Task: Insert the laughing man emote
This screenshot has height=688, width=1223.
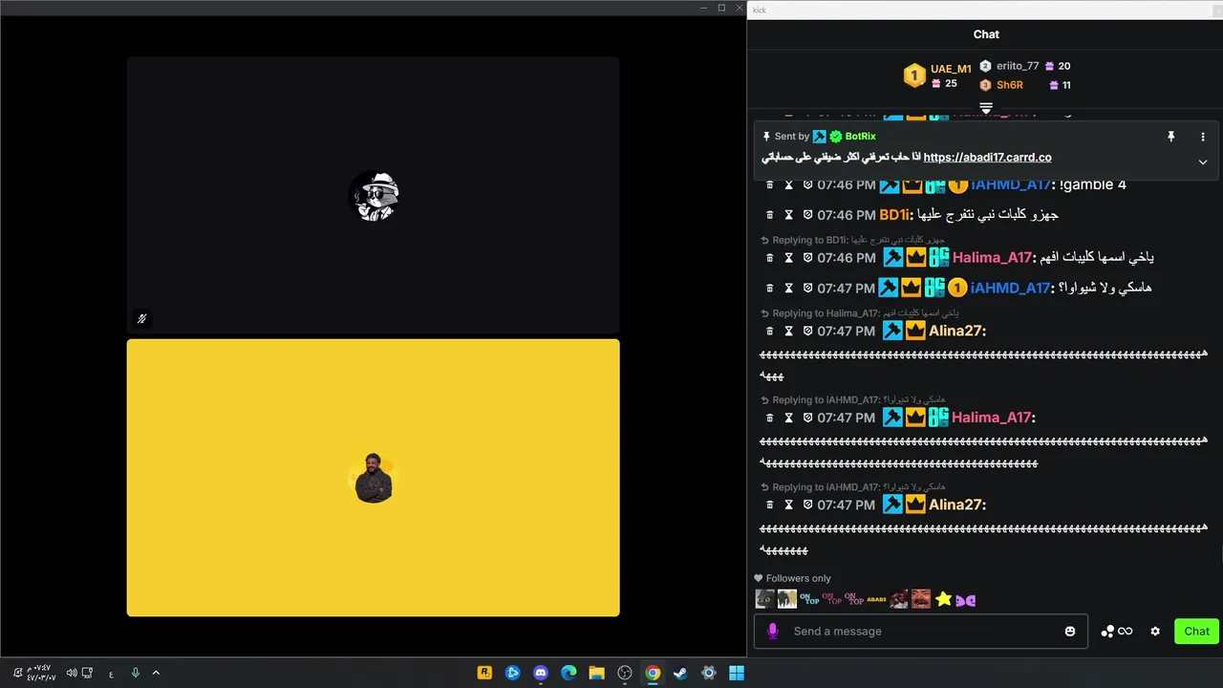Action: [x=921, y=599]
